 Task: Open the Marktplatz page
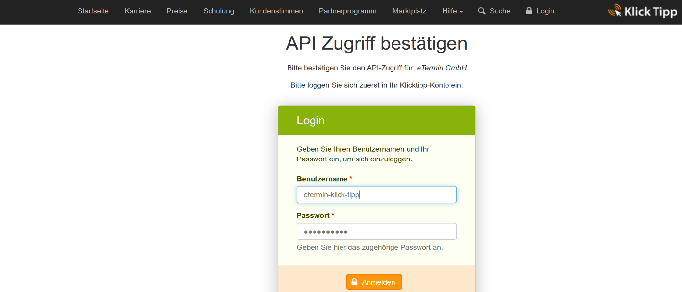click(409, 11)
